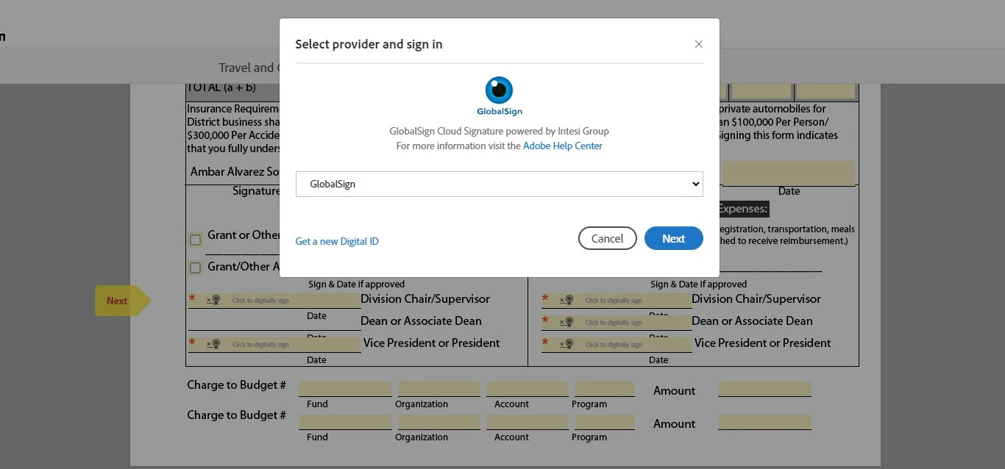
Task: Click the Program field in second budget row
Action: point(605,422)
